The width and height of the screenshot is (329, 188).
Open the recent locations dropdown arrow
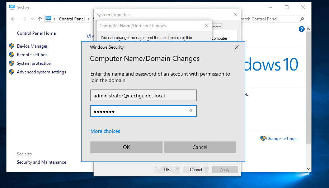pos(32,19)
